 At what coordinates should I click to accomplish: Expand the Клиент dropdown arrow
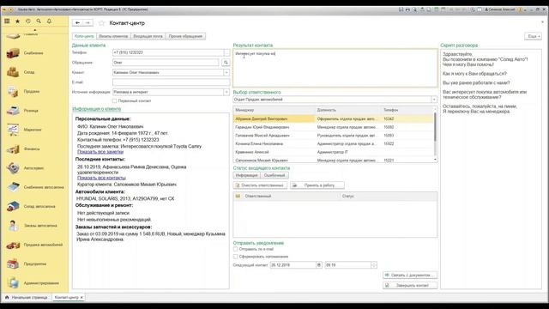(226, 72)
